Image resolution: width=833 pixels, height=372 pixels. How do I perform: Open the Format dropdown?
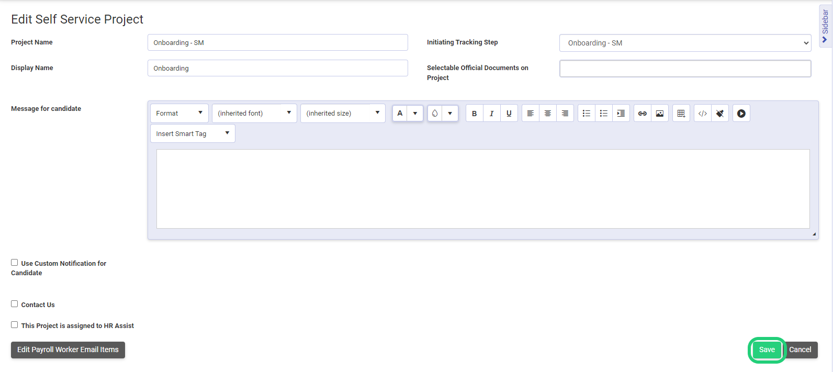pos(179,114)
